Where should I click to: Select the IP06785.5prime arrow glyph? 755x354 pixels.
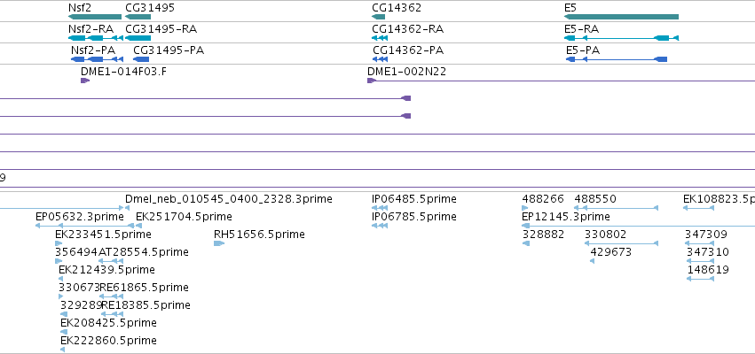[380, 226]
